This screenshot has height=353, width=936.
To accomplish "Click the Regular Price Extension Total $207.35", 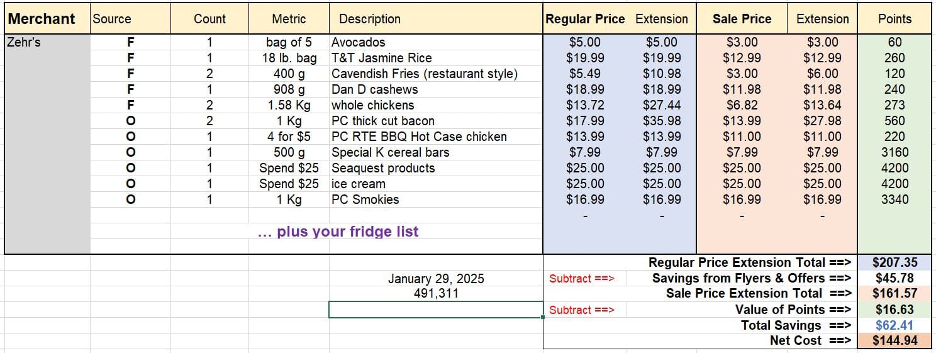I will pos(894,262).
